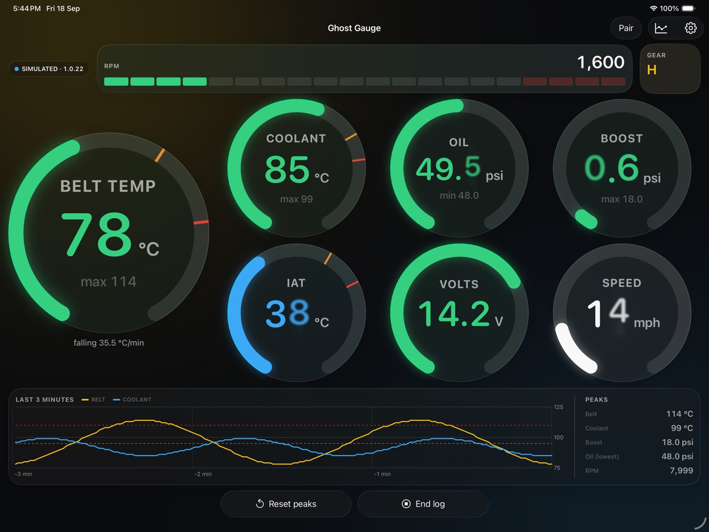Select the Speed gauge
Screen dimensions: 709x532
pos(622,313)
